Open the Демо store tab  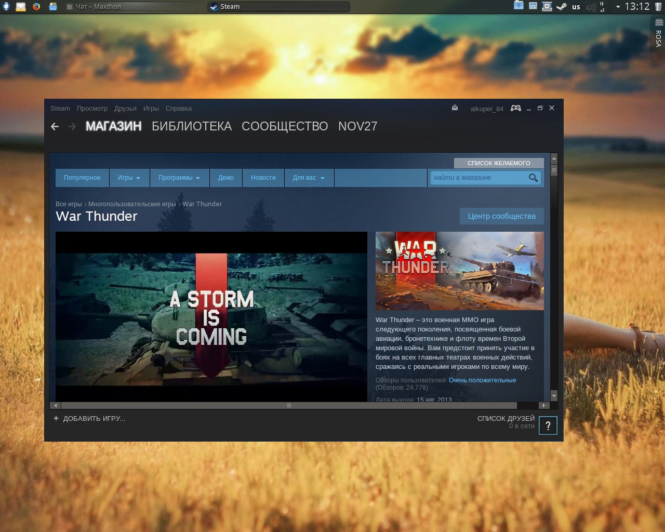coord(226,178)
